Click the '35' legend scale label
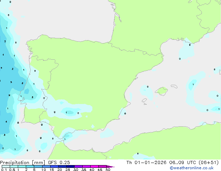Screen dimensions: 221x171 pos(84,170)
